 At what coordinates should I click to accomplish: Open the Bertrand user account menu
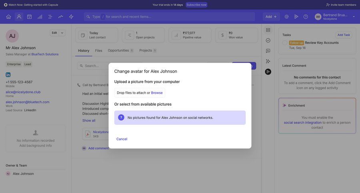335,17
